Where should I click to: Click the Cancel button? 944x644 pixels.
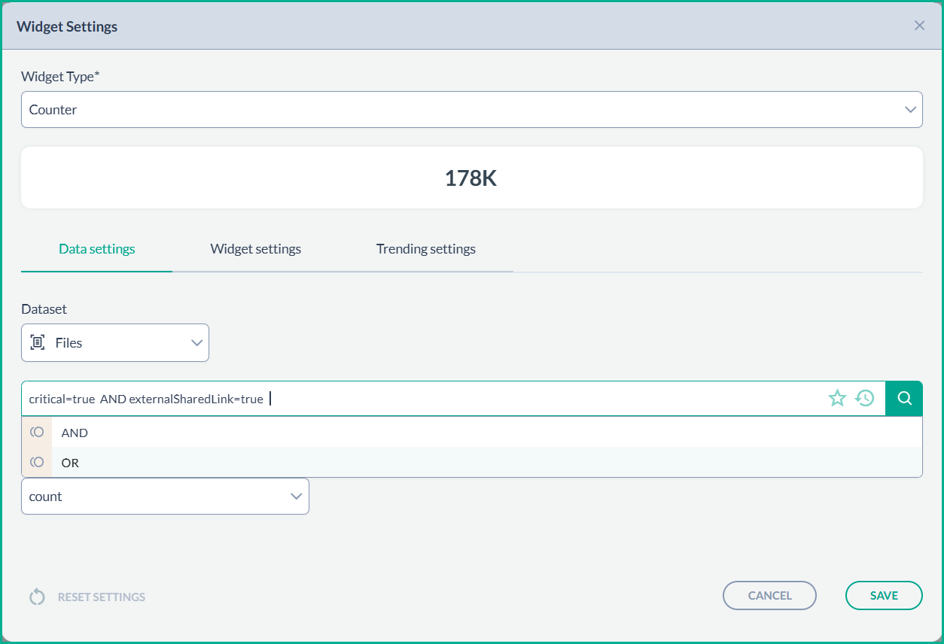(x=769, y=596)
